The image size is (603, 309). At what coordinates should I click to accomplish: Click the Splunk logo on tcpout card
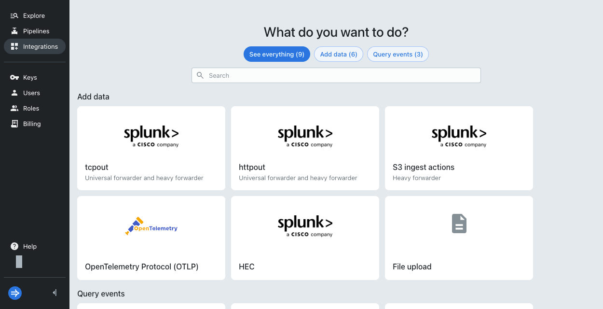pyautogui.click(x=151, y=136)
